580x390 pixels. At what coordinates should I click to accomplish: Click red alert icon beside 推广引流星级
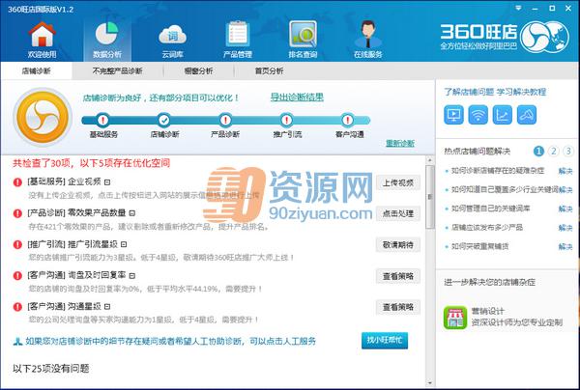(x=17, y=244)
